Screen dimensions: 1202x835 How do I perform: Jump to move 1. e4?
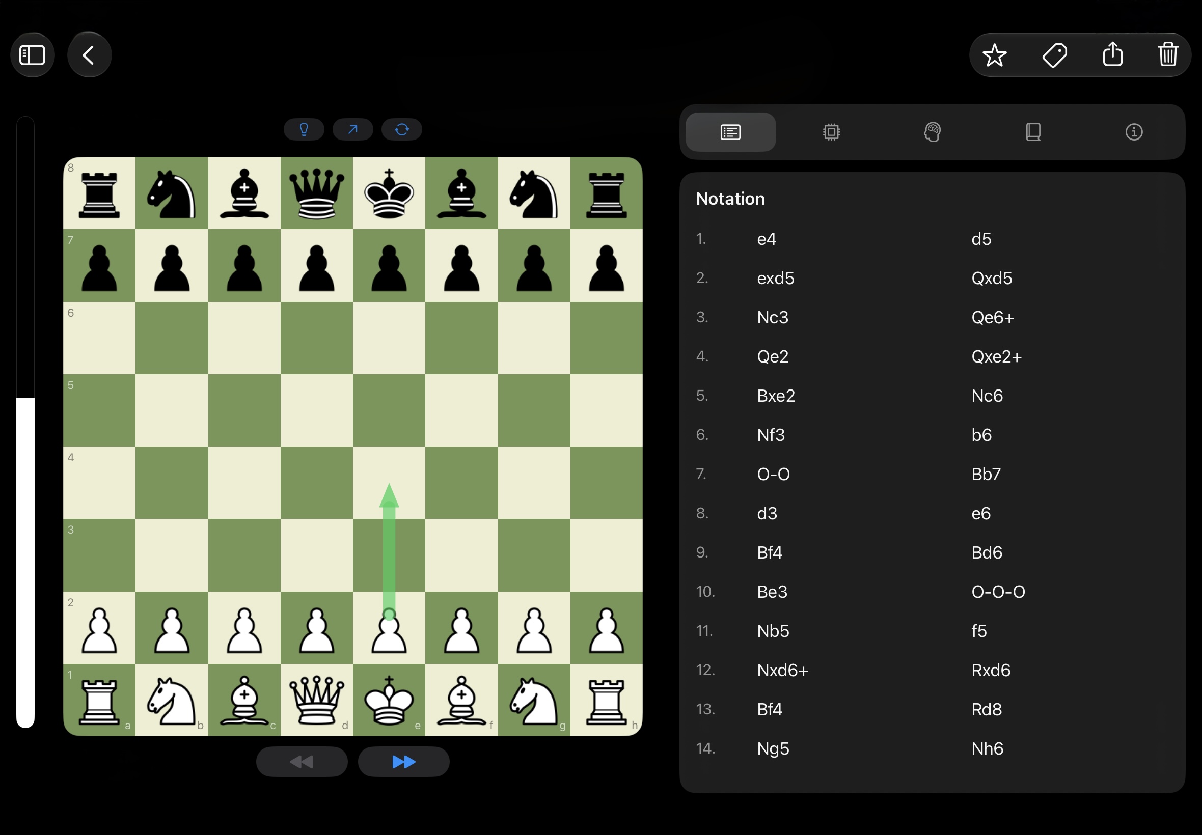(767, 239)
